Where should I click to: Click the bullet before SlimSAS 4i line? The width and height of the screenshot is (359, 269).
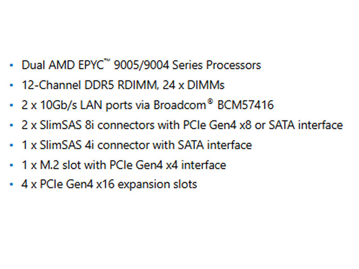pos(12,145)
